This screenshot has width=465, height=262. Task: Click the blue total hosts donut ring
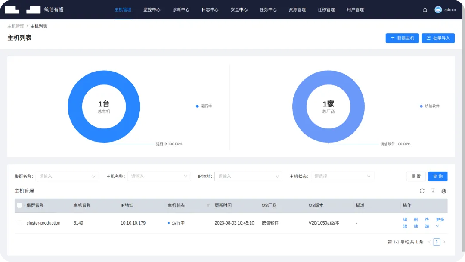coord(75,106)
